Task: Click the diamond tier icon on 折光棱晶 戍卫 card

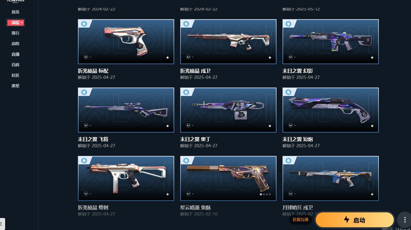Action: (270, 58)
